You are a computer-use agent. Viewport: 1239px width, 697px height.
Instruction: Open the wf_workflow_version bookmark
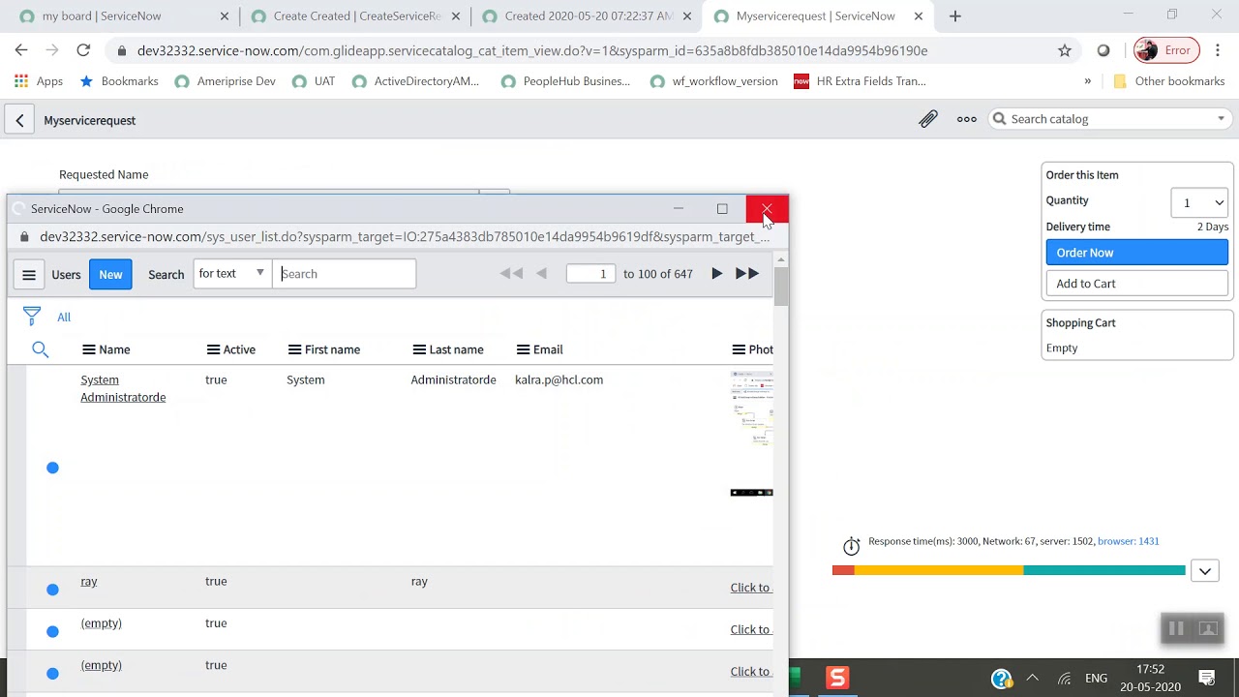tap(713, 81)
